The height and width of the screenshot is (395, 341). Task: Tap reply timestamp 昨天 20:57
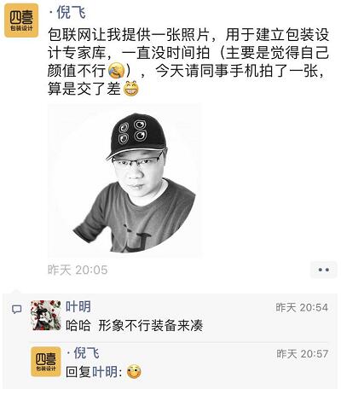(x=303, y=354)
